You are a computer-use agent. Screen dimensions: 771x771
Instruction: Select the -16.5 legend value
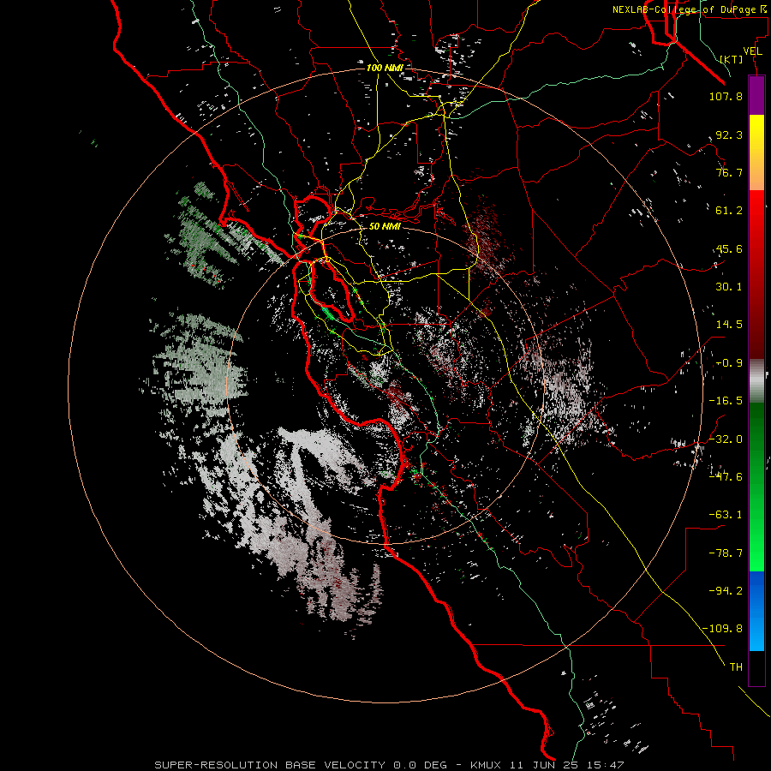coord(726,401)
